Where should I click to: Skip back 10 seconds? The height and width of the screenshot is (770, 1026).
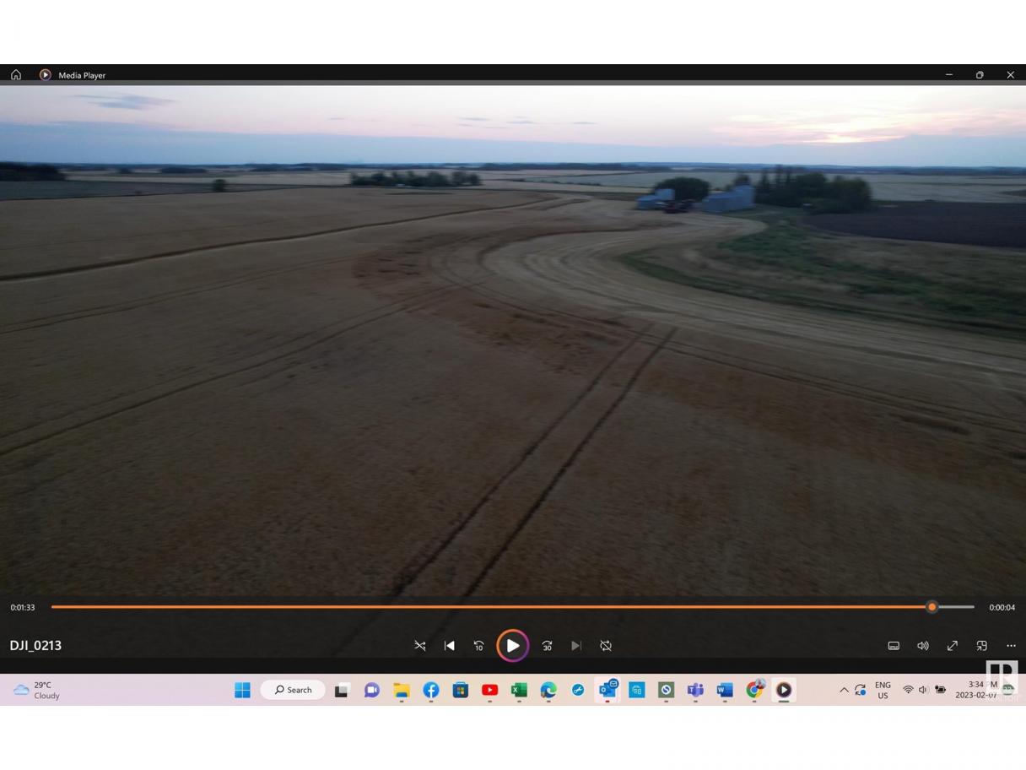pyautogui.click(x=478, y=646)
